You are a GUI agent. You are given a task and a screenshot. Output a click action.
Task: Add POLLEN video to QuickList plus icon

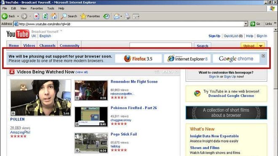click(13, 113)
